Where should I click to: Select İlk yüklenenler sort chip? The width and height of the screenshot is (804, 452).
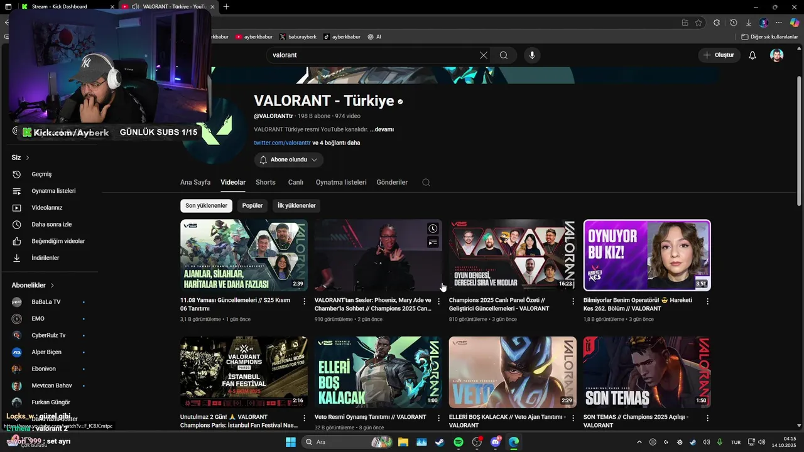click(x=296, y=206)
